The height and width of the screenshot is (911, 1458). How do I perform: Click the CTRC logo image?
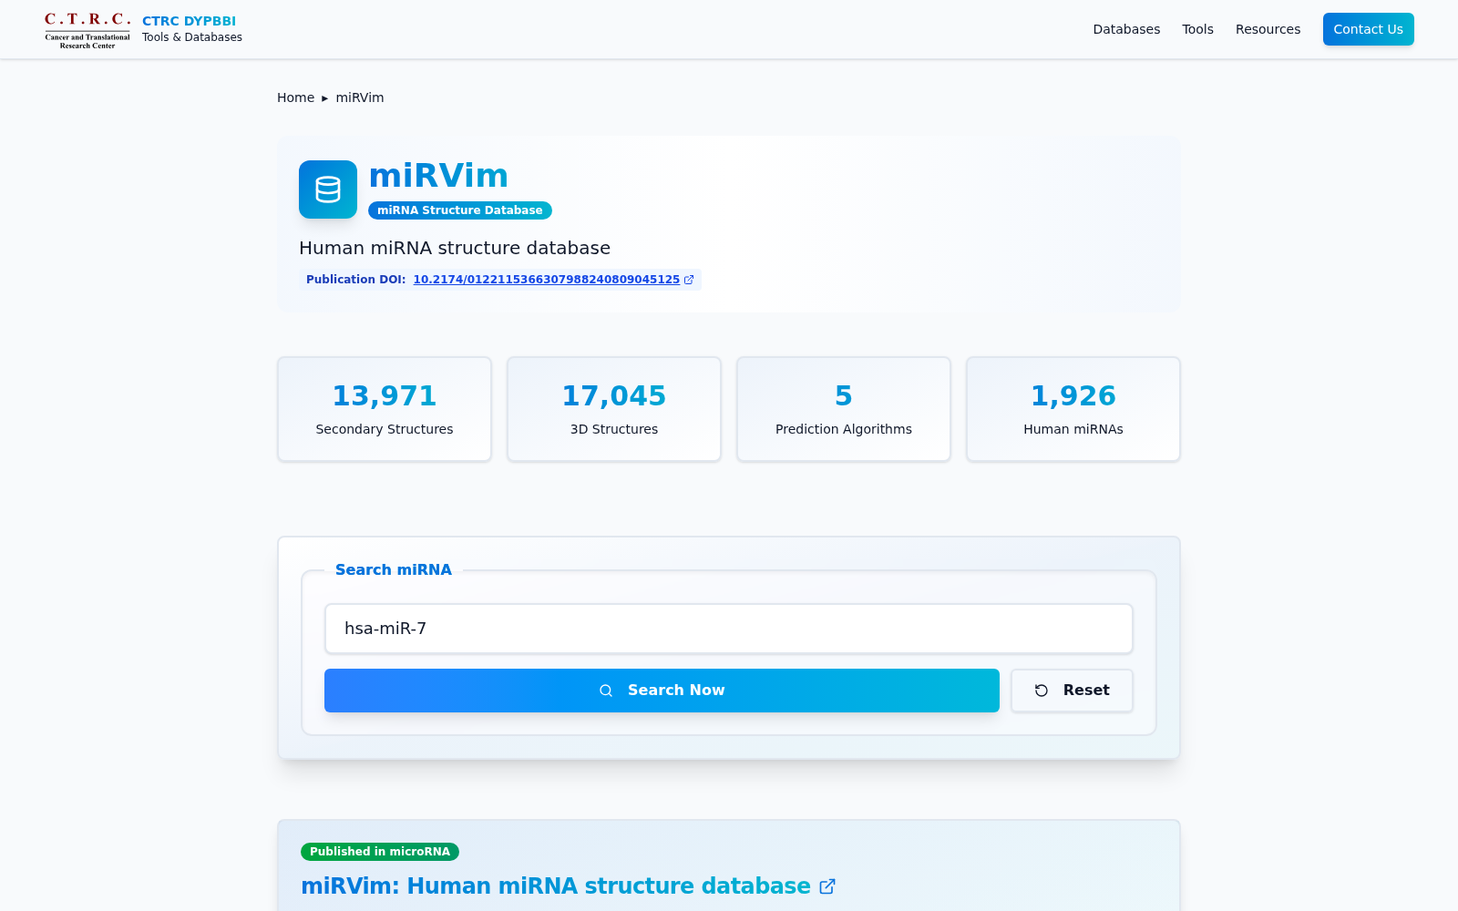[87, 29]
